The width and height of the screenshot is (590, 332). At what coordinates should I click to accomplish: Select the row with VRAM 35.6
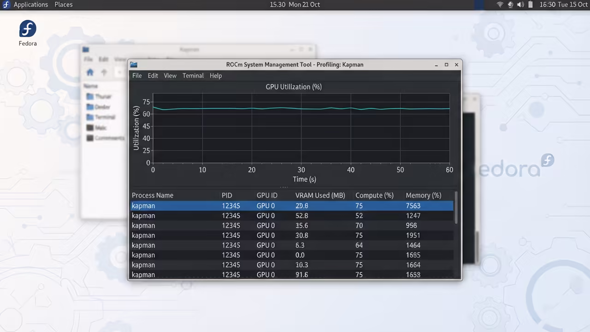292,225
